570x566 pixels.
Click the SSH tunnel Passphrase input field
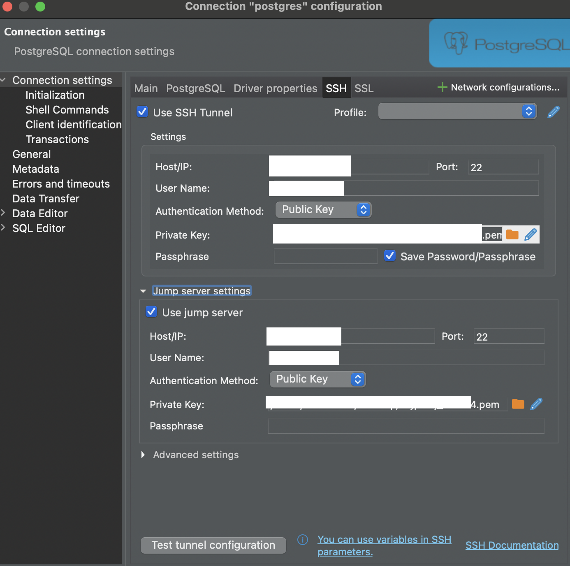click(x=325, y=256)
